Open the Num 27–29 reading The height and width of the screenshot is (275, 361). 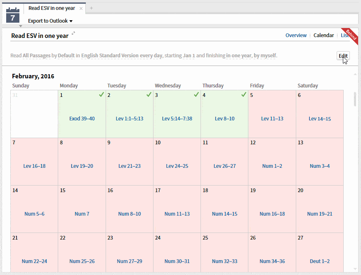tap(130, 261)
